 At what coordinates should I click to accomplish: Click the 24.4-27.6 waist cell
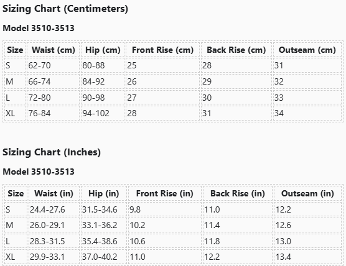click(54, 209)
